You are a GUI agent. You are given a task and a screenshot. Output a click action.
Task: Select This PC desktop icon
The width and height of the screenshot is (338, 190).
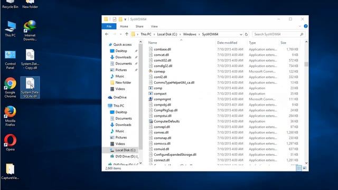click(x=10, y=29)
